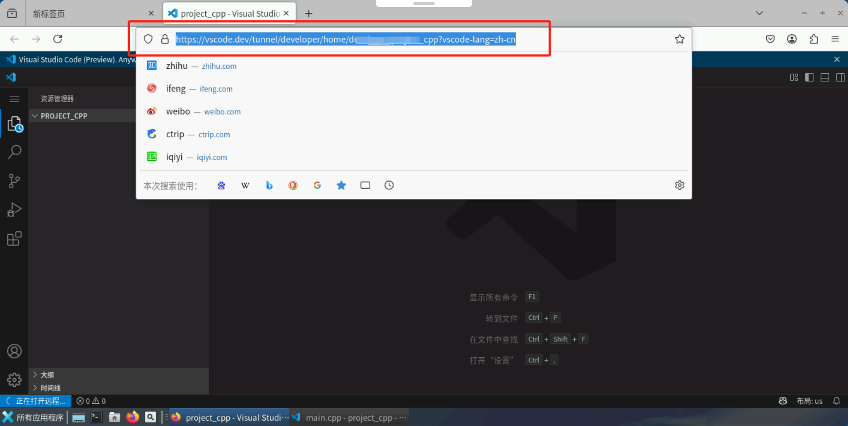This screenshot has height=426, width=848.
Task: Click the weibo.com suggestion link
Action: [222, 111]
